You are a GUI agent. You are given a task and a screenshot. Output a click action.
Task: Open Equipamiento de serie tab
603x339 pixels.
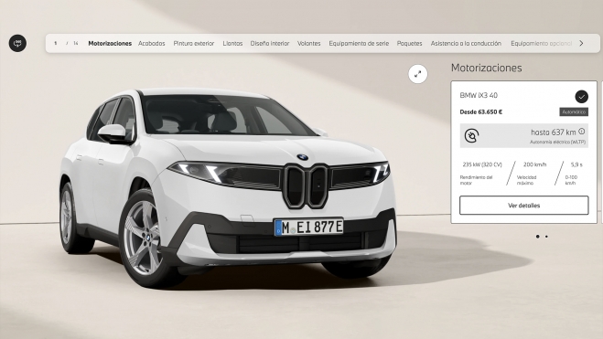359,43
